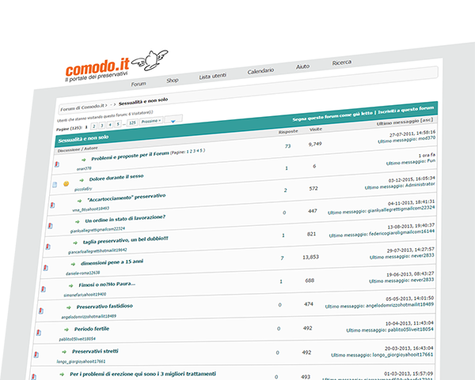This screenshot has height=380, width=475.
Task: Click folder icon for Problemi e proposte thread
Action: pos(56,164)
